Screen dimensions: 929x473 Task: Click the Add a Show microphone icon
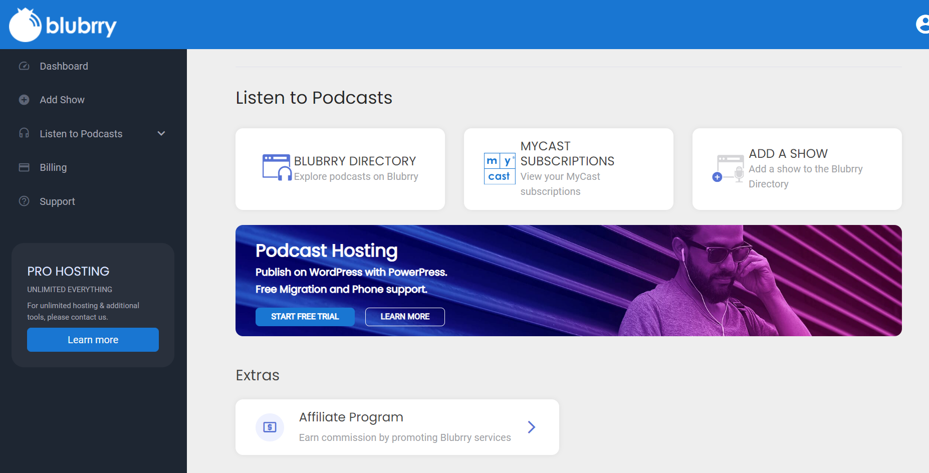tap(728, 169)
